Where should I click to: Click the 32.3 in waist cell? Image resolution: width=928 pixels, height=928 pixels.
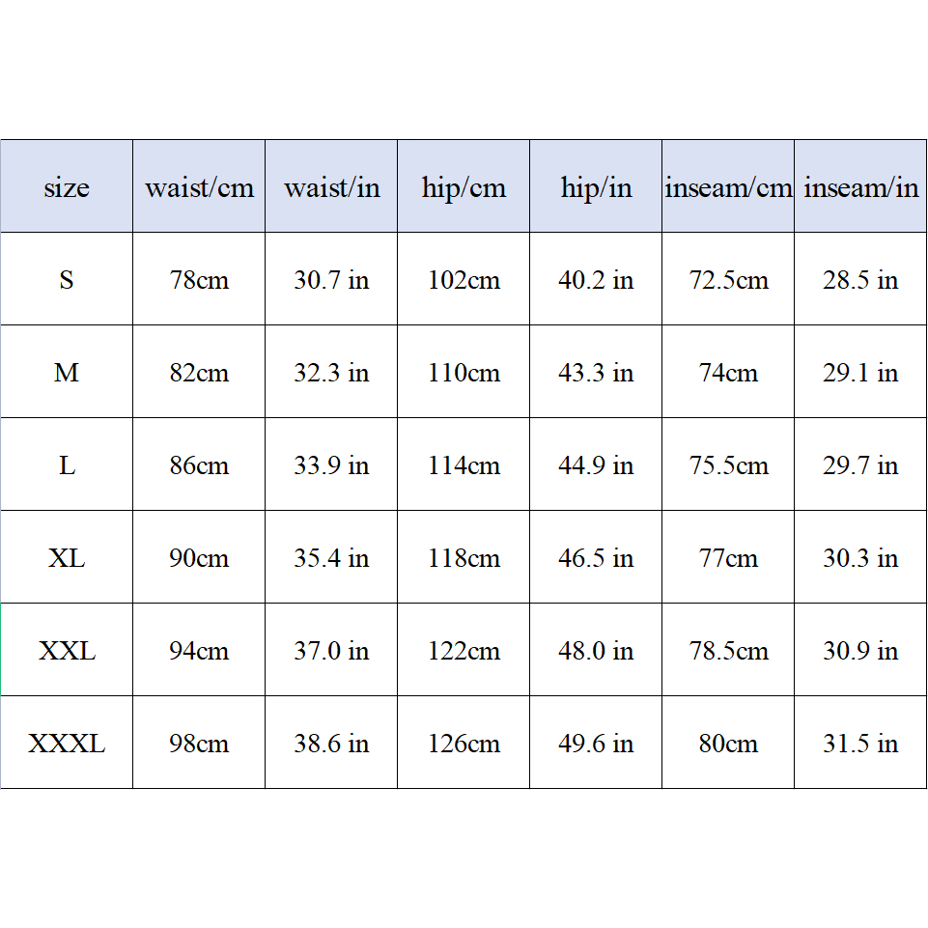tap(331, 372)
